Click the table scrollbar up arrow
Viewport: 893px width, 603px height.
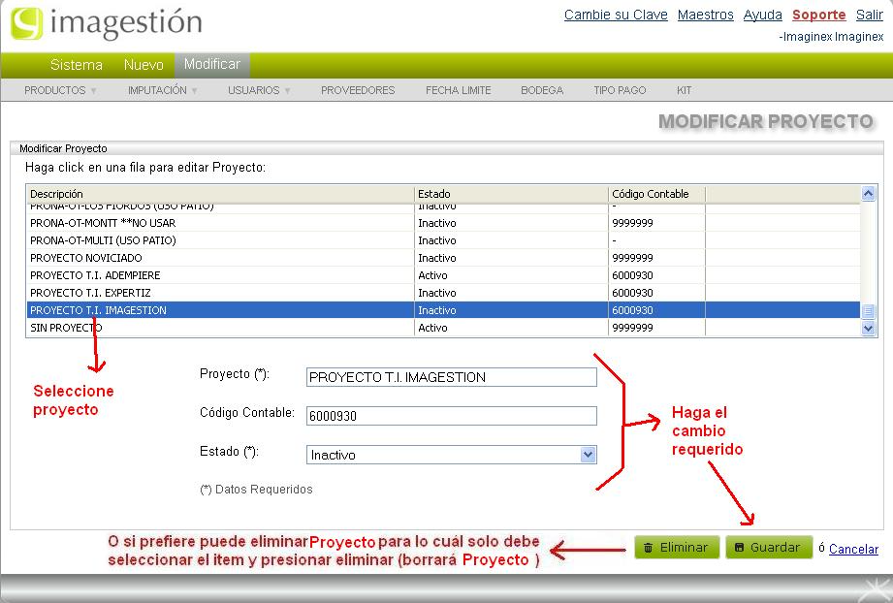tap(868, 194)
